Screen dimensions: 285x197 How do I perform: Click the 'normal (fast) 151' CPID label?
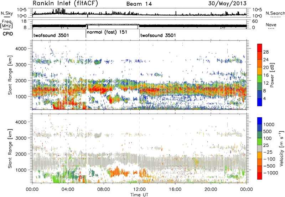pyautogui.click(x=107, y=32)
